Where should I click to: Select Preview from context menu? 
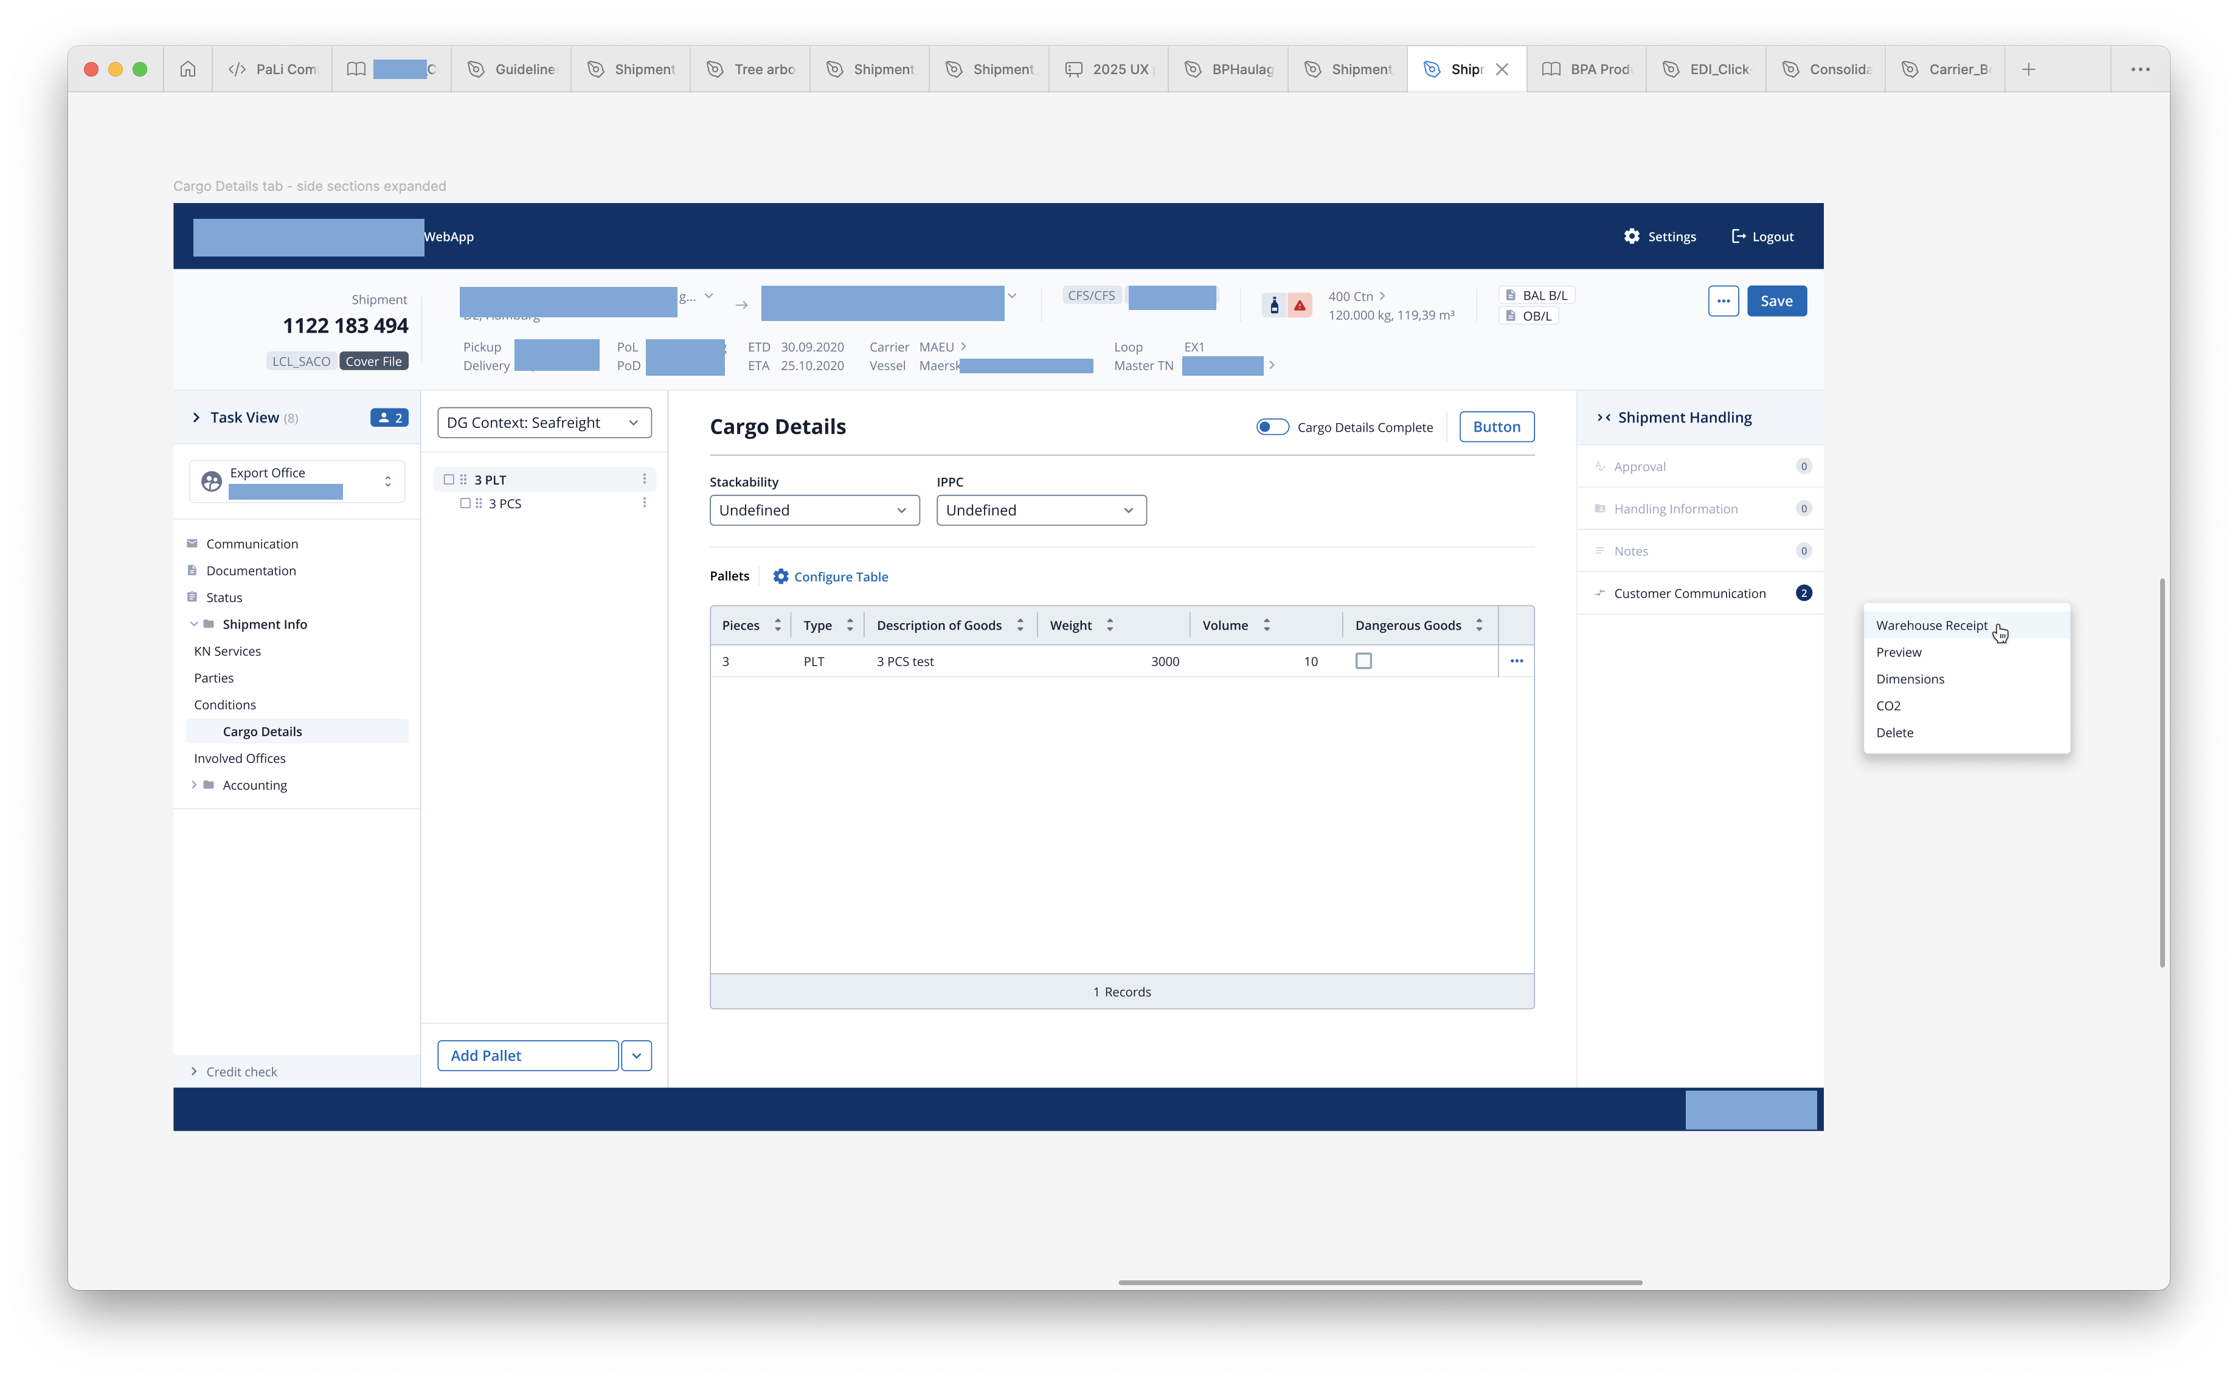pos(1966,652)
